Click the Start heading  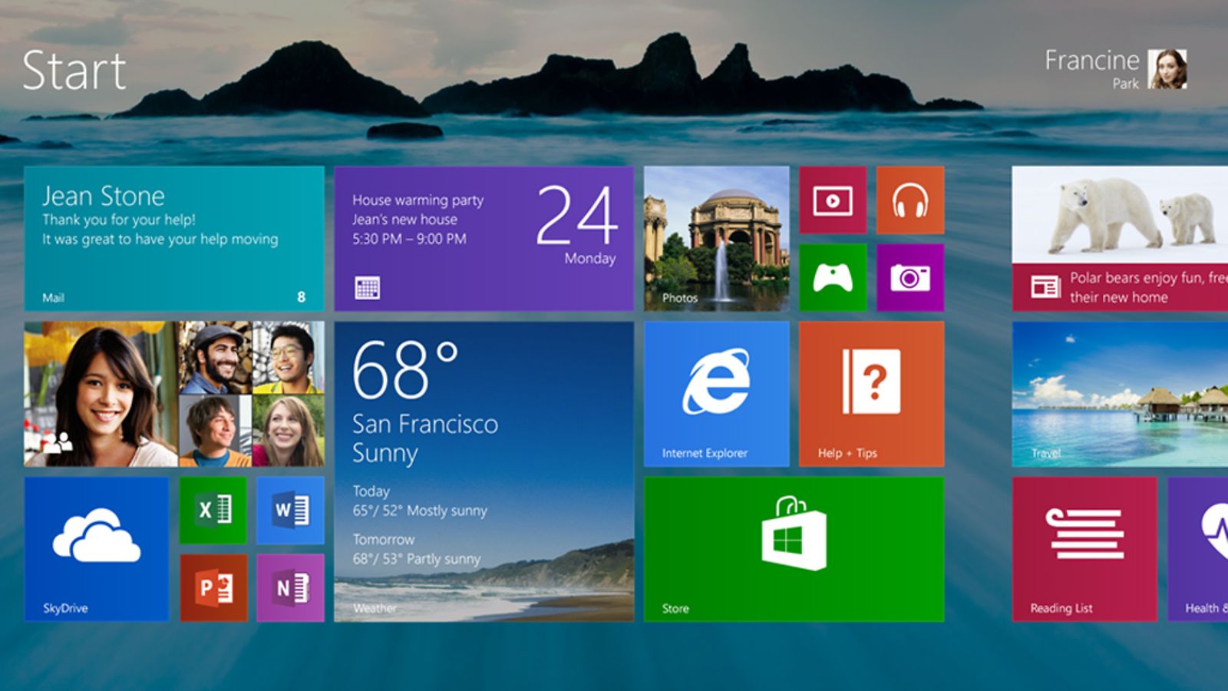point(74,71)
